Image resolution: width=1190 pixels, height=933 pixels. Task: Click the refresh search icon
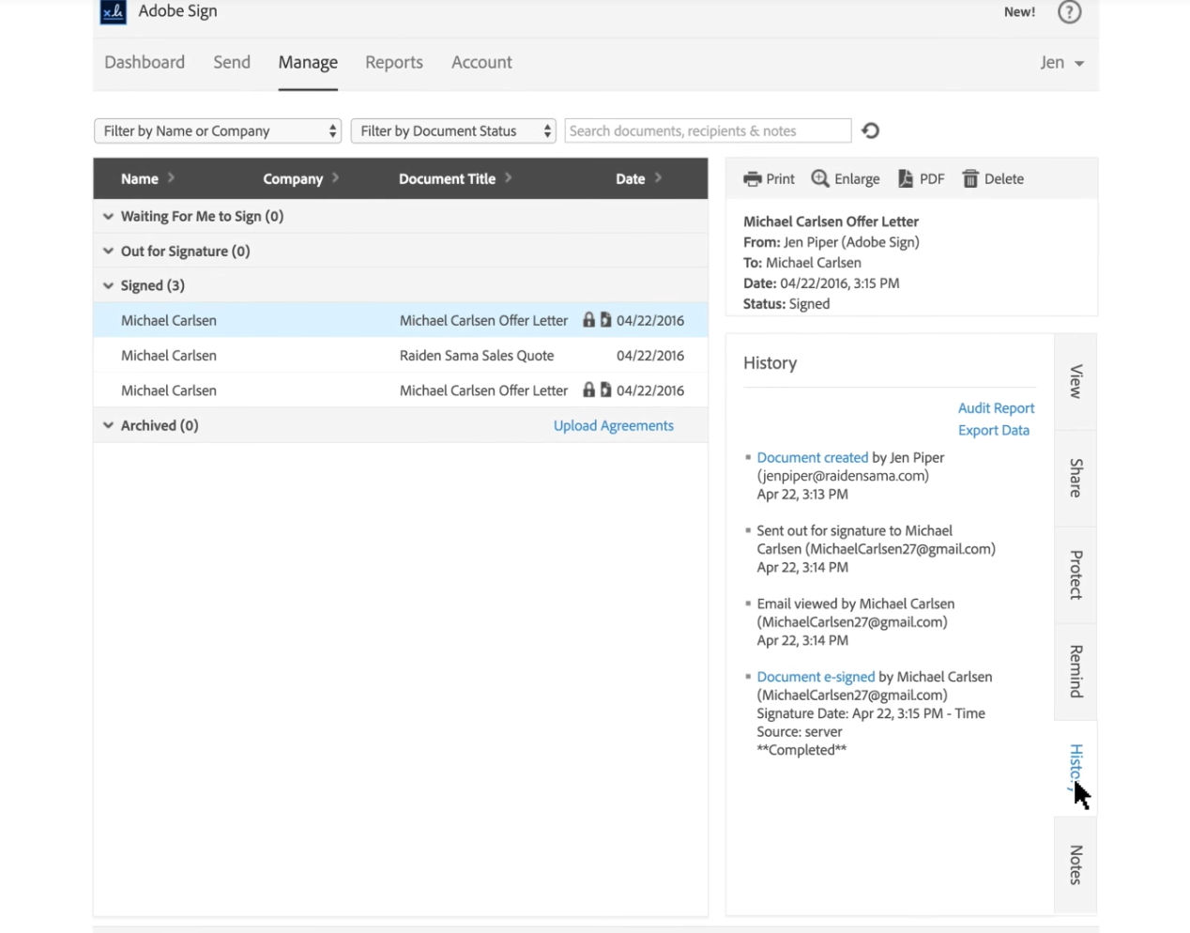[x=871, y=131]
